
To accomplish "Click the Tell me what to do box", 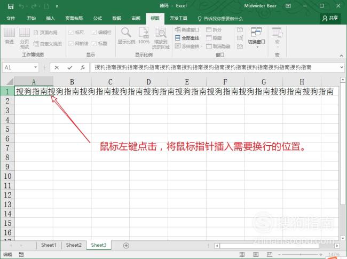I will 220,19.
